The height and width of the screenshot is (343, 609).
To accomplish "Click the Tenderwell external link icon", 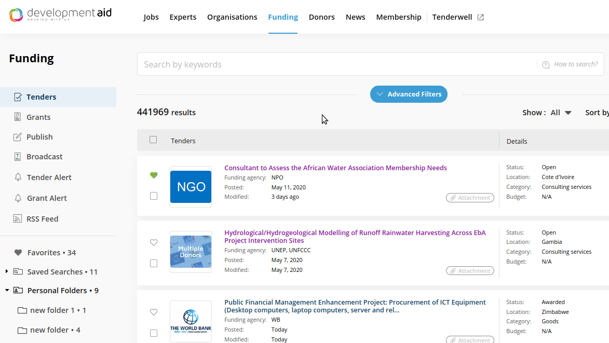I will point(481,17).
